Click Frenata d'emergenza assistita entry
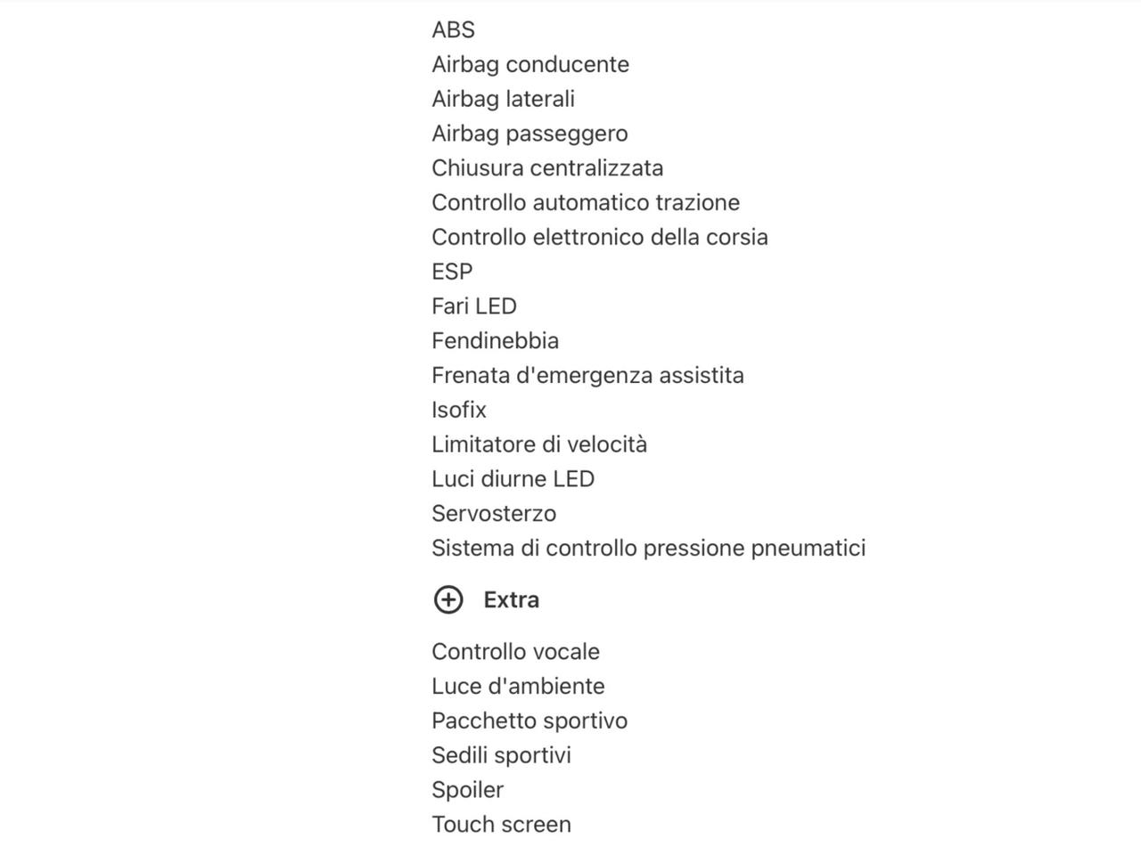This screenshot has height=855, width=1141. pos(587,376)
